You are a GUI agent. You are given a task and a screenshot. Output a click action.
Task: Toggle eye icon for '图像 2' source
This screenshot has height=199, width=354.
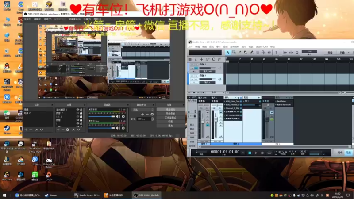(x=78, y=113)
